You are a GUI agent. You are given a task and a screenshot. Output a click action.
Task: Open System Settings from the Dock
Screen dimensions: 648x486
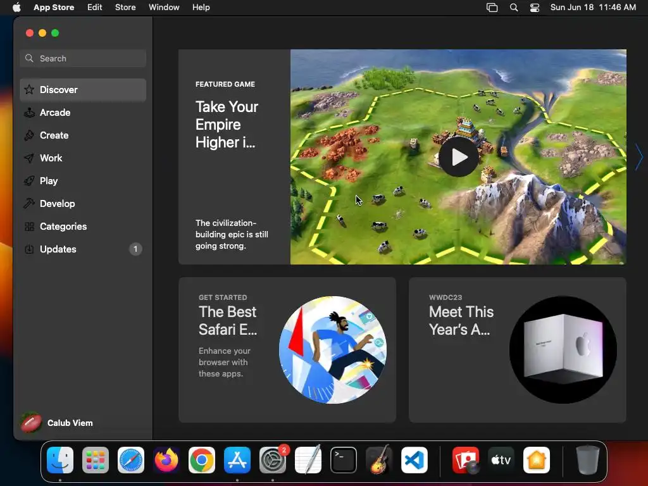[273, 460]
